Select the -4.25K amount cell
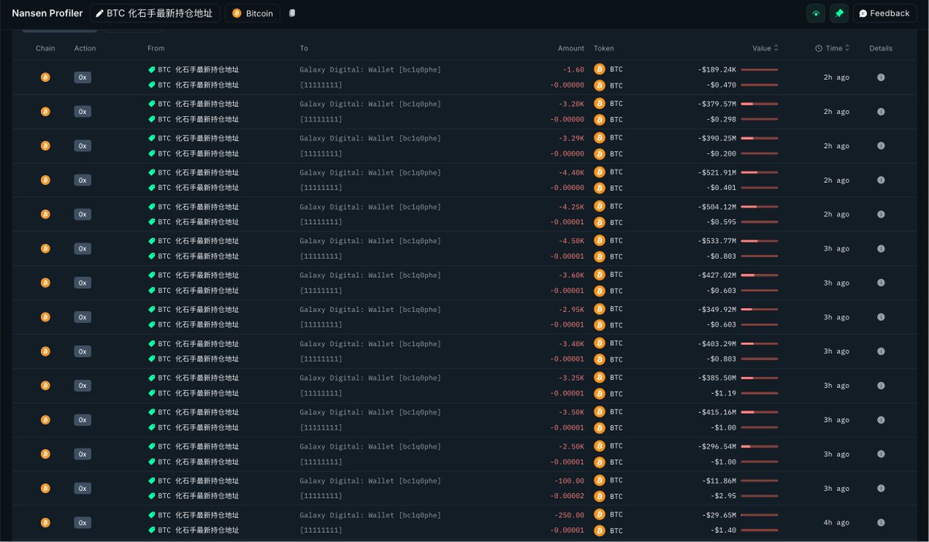This screenshot has height=542, width=929. coord(571,207)
